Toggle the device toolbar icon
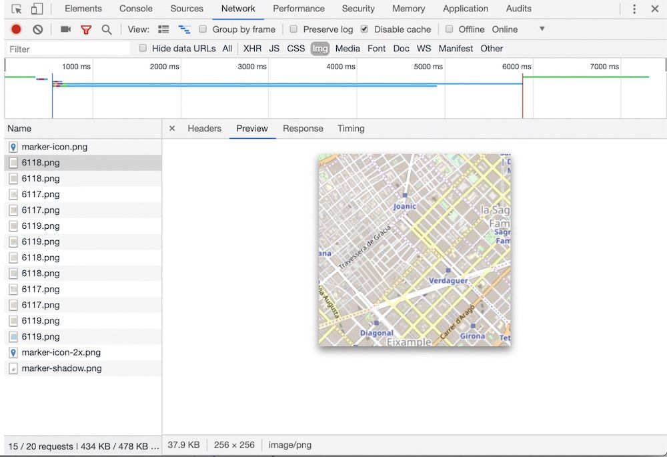667x457 pixels. coord(37,9)
